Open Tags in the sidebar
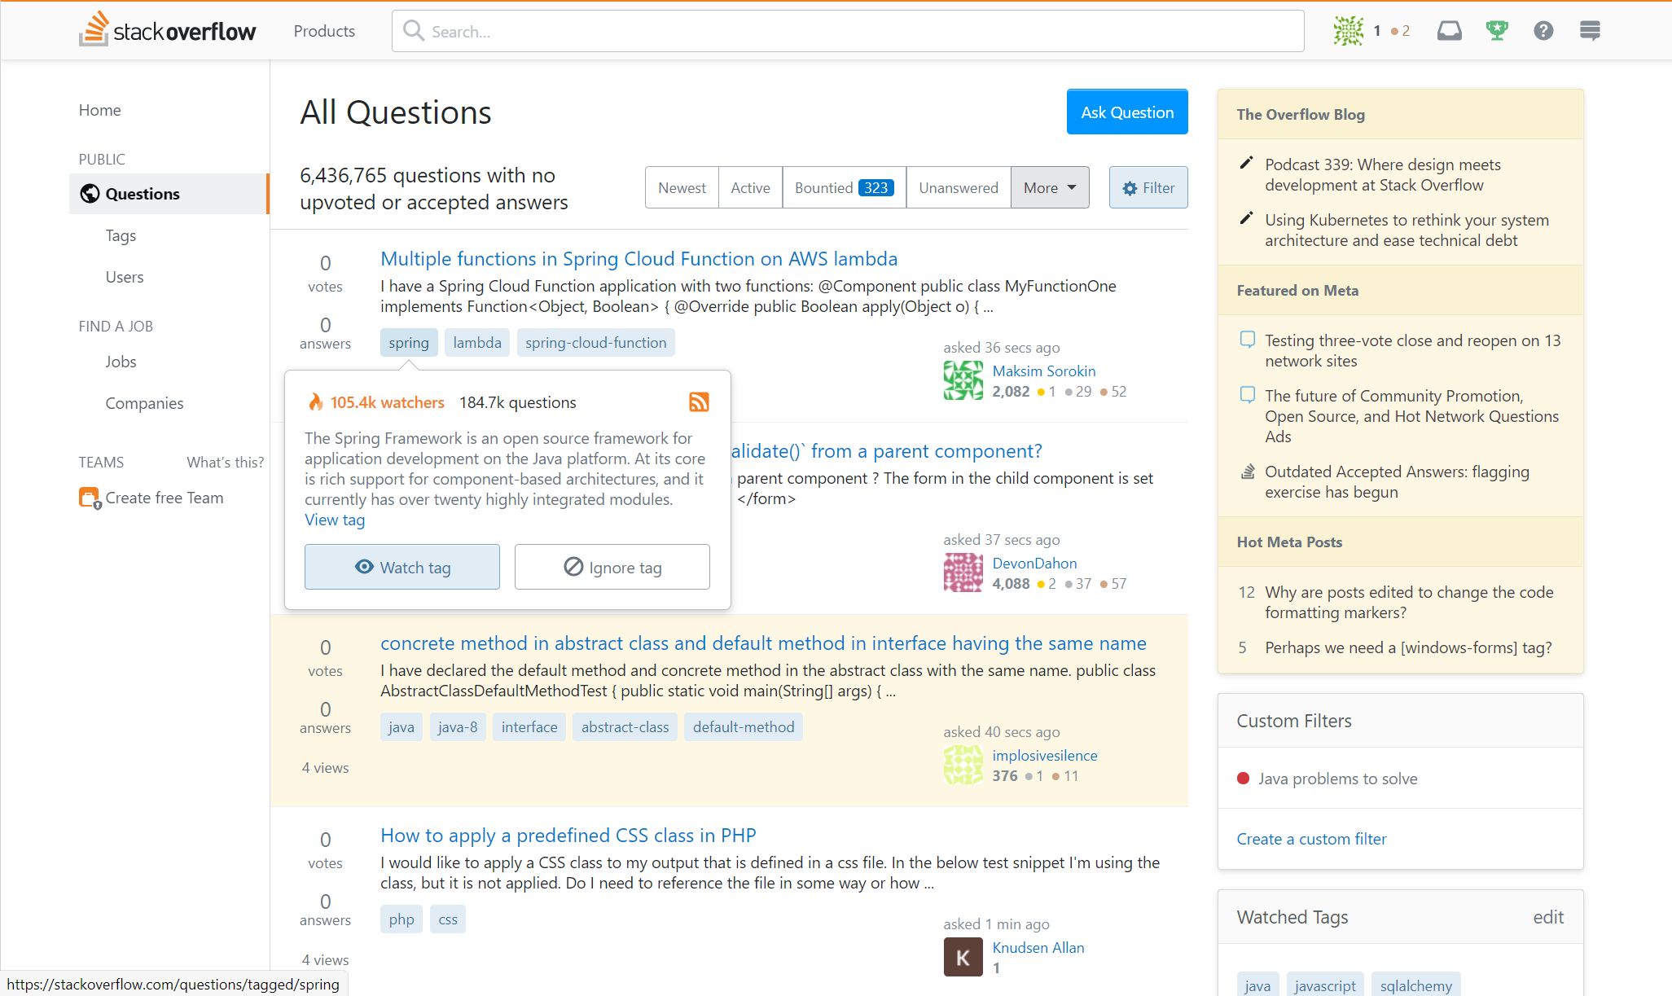Screen dimensions: 1672x996 [x=121, y=235]
